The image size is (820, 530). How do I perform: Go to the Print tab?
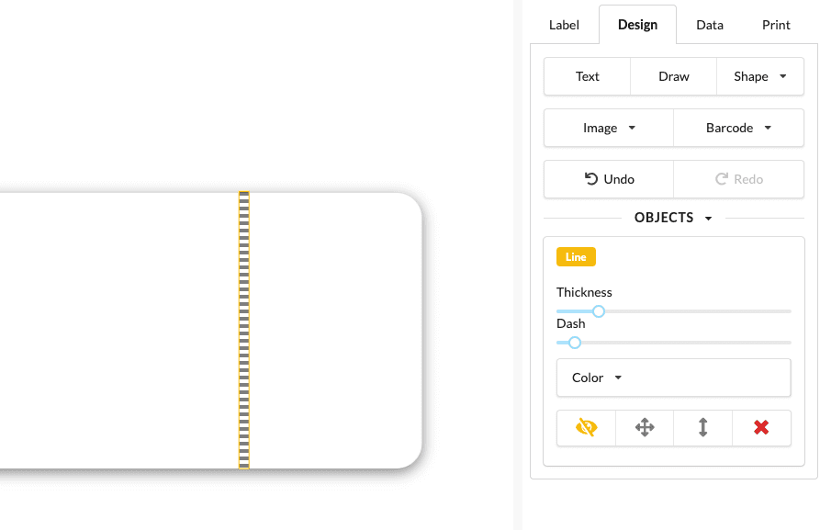(x=776, y=25)
